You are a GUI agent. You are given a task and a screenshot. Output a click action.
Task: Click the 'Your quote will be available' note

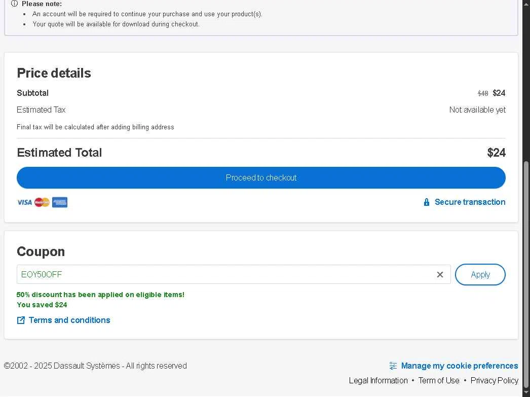tap(116, 24)
